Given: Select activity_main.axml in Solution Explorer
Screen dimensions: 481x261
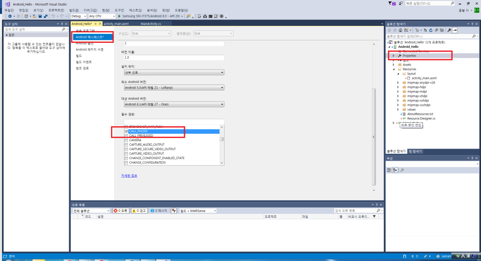Looking at the screenshot, I should [424, 78].
